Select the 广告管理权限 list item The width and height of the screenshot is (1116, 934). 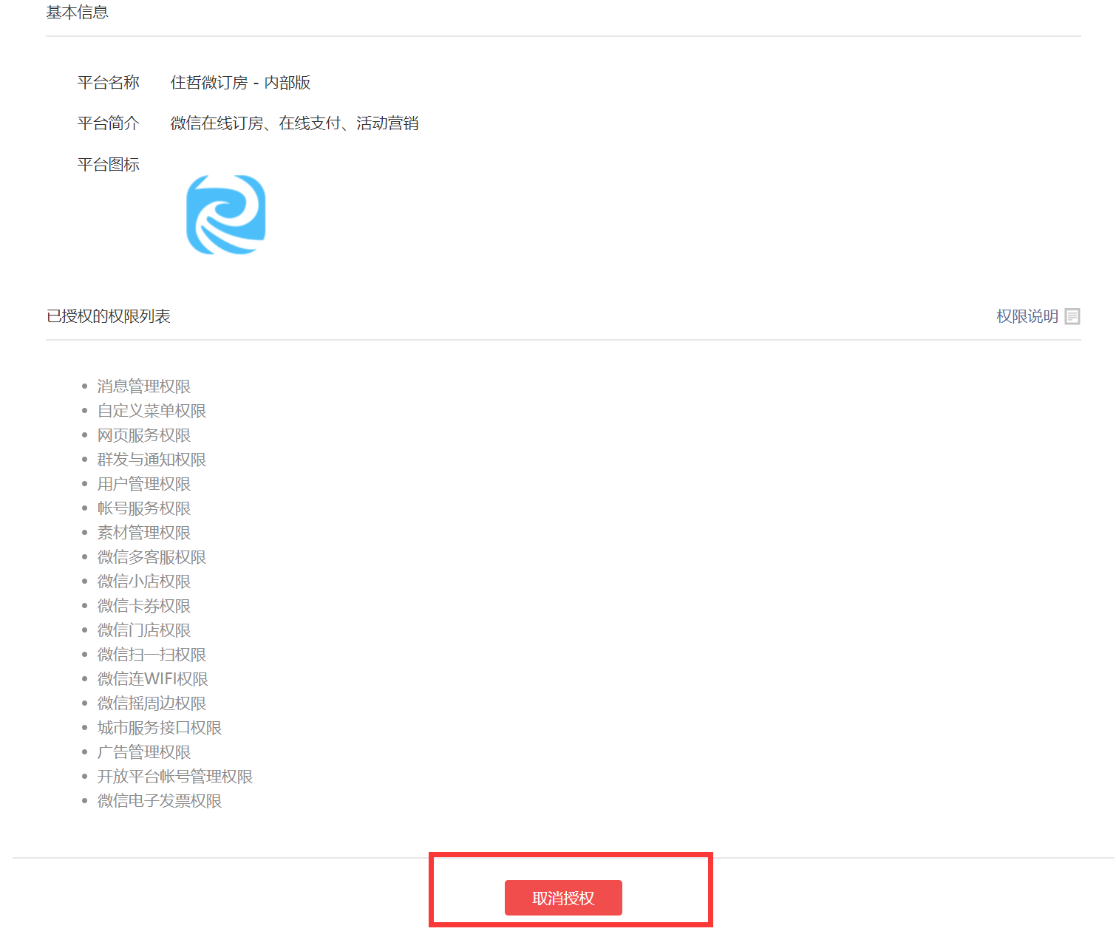coord(144,752)
